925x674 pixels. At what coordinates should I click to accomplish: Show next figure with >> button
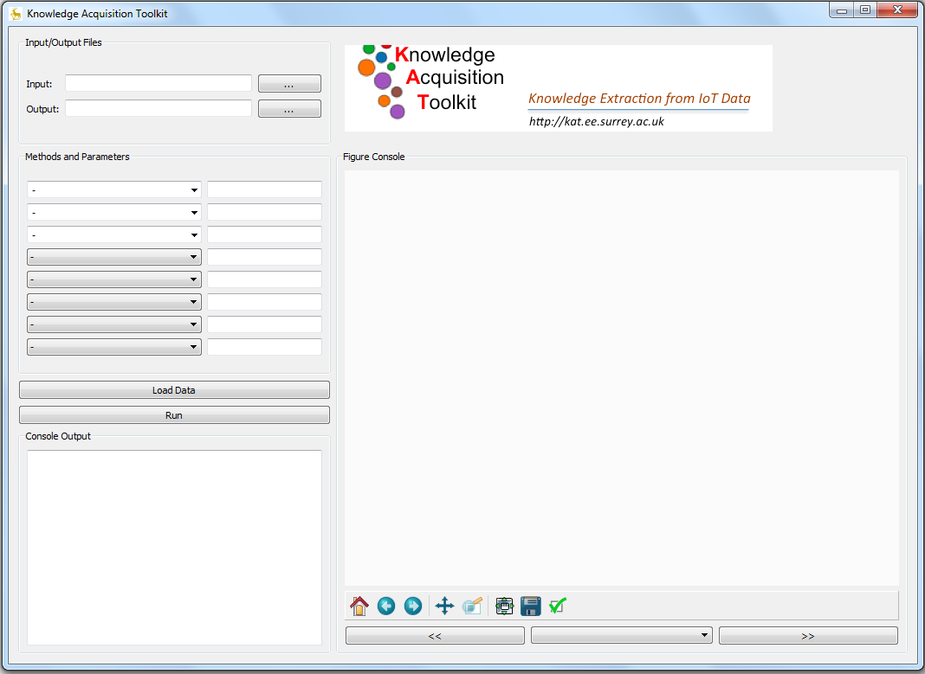[808, 635]
